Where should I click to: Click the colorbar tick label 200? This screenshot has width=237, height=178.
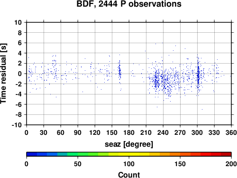231,164
